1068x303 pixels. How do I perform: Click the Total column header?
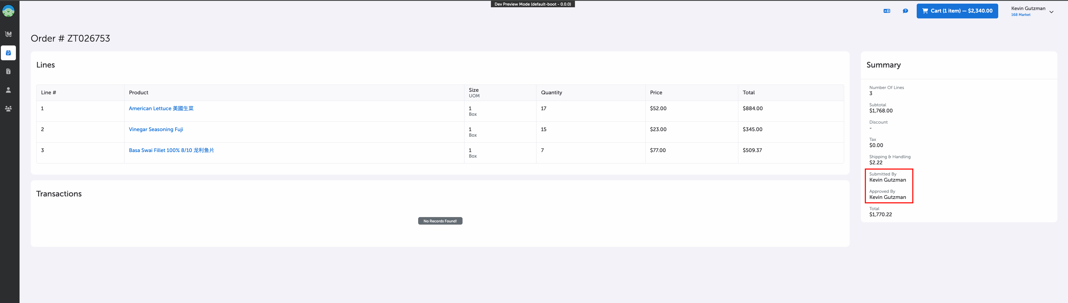[x=748, y=93]
